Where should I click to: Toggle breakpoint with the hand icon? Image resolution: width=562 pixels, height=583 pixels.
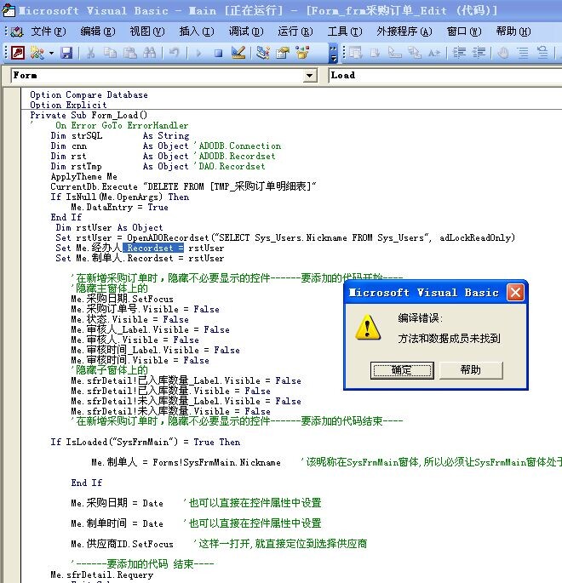coord(503,53)
